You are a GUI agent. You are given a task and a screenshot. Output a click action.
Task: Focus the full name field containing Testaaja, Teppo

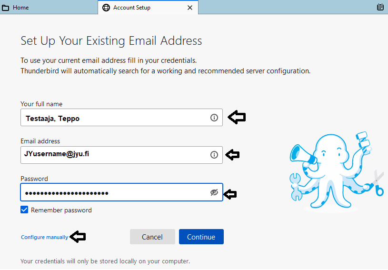click(x=114, y=118)
